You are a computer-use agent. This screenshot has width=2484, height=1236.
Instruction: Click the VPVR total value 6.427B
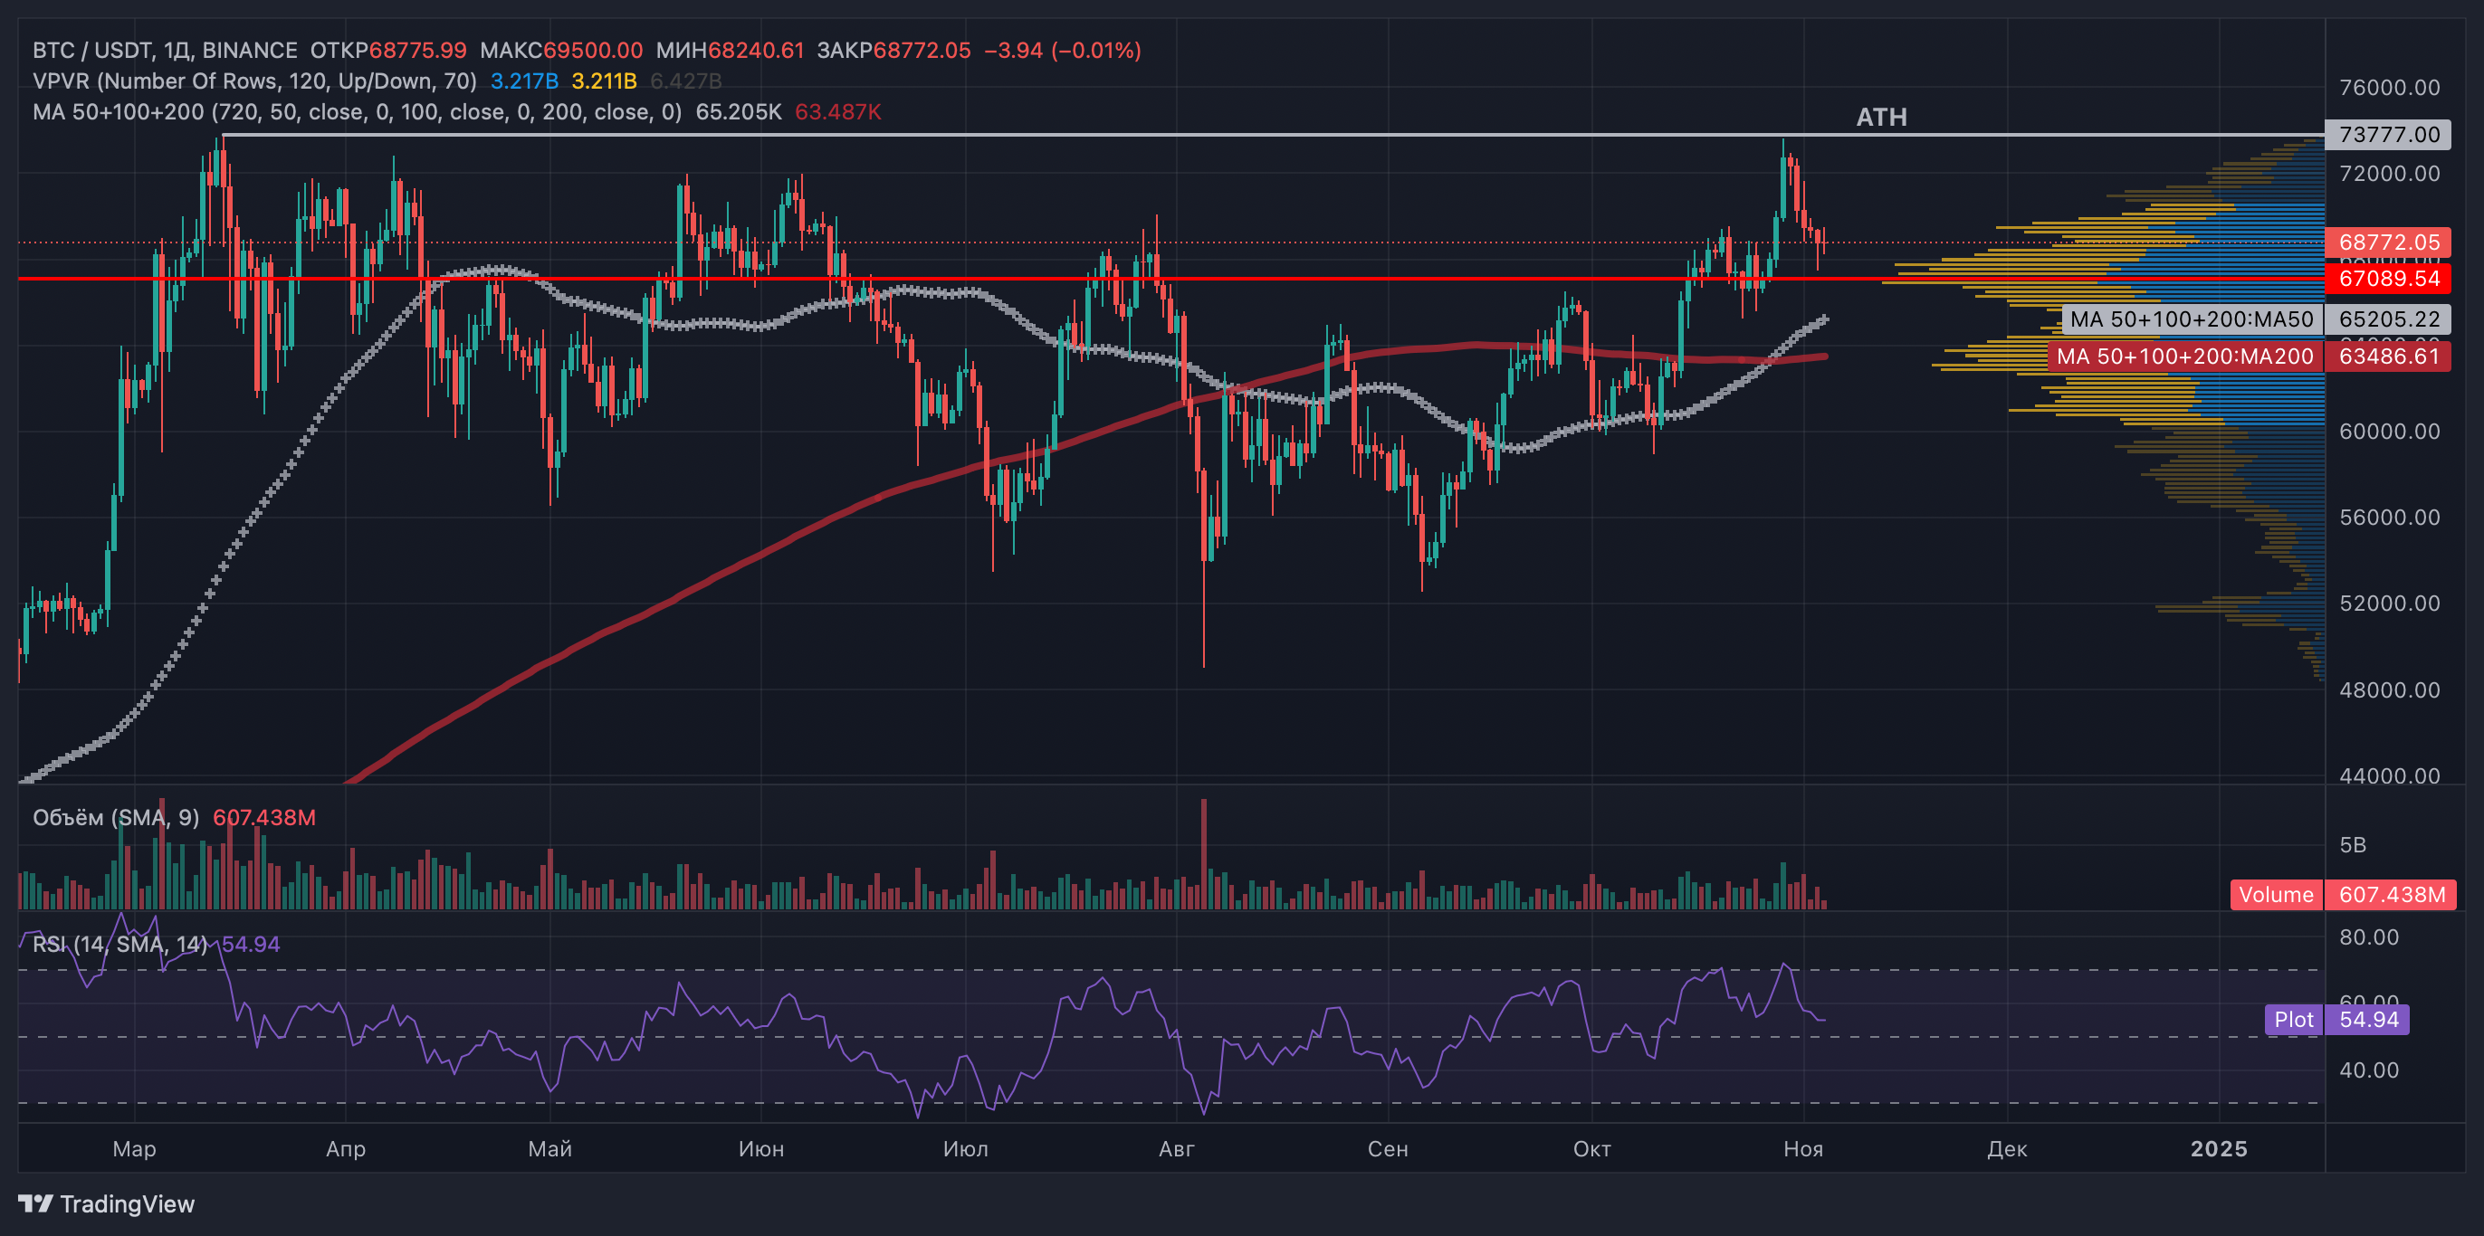685,81
